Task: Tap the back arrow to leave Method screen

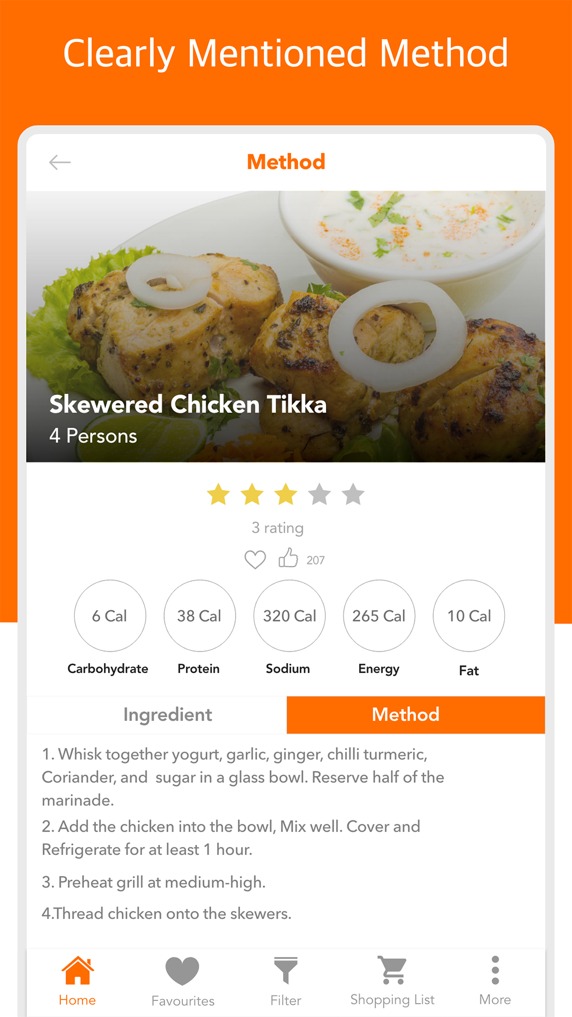Action: (60, 162)
